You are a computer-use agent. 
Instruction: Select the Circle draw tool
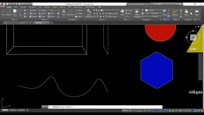(15, 12)
